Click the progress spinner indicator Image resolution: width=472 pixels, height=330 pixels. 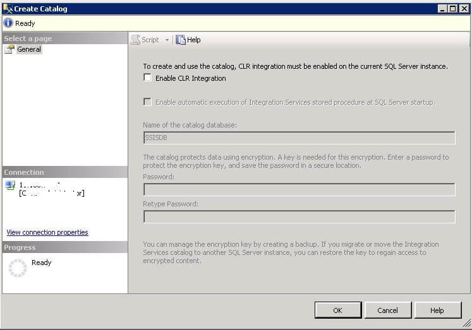pyautogui.click(x=18, y=268)
